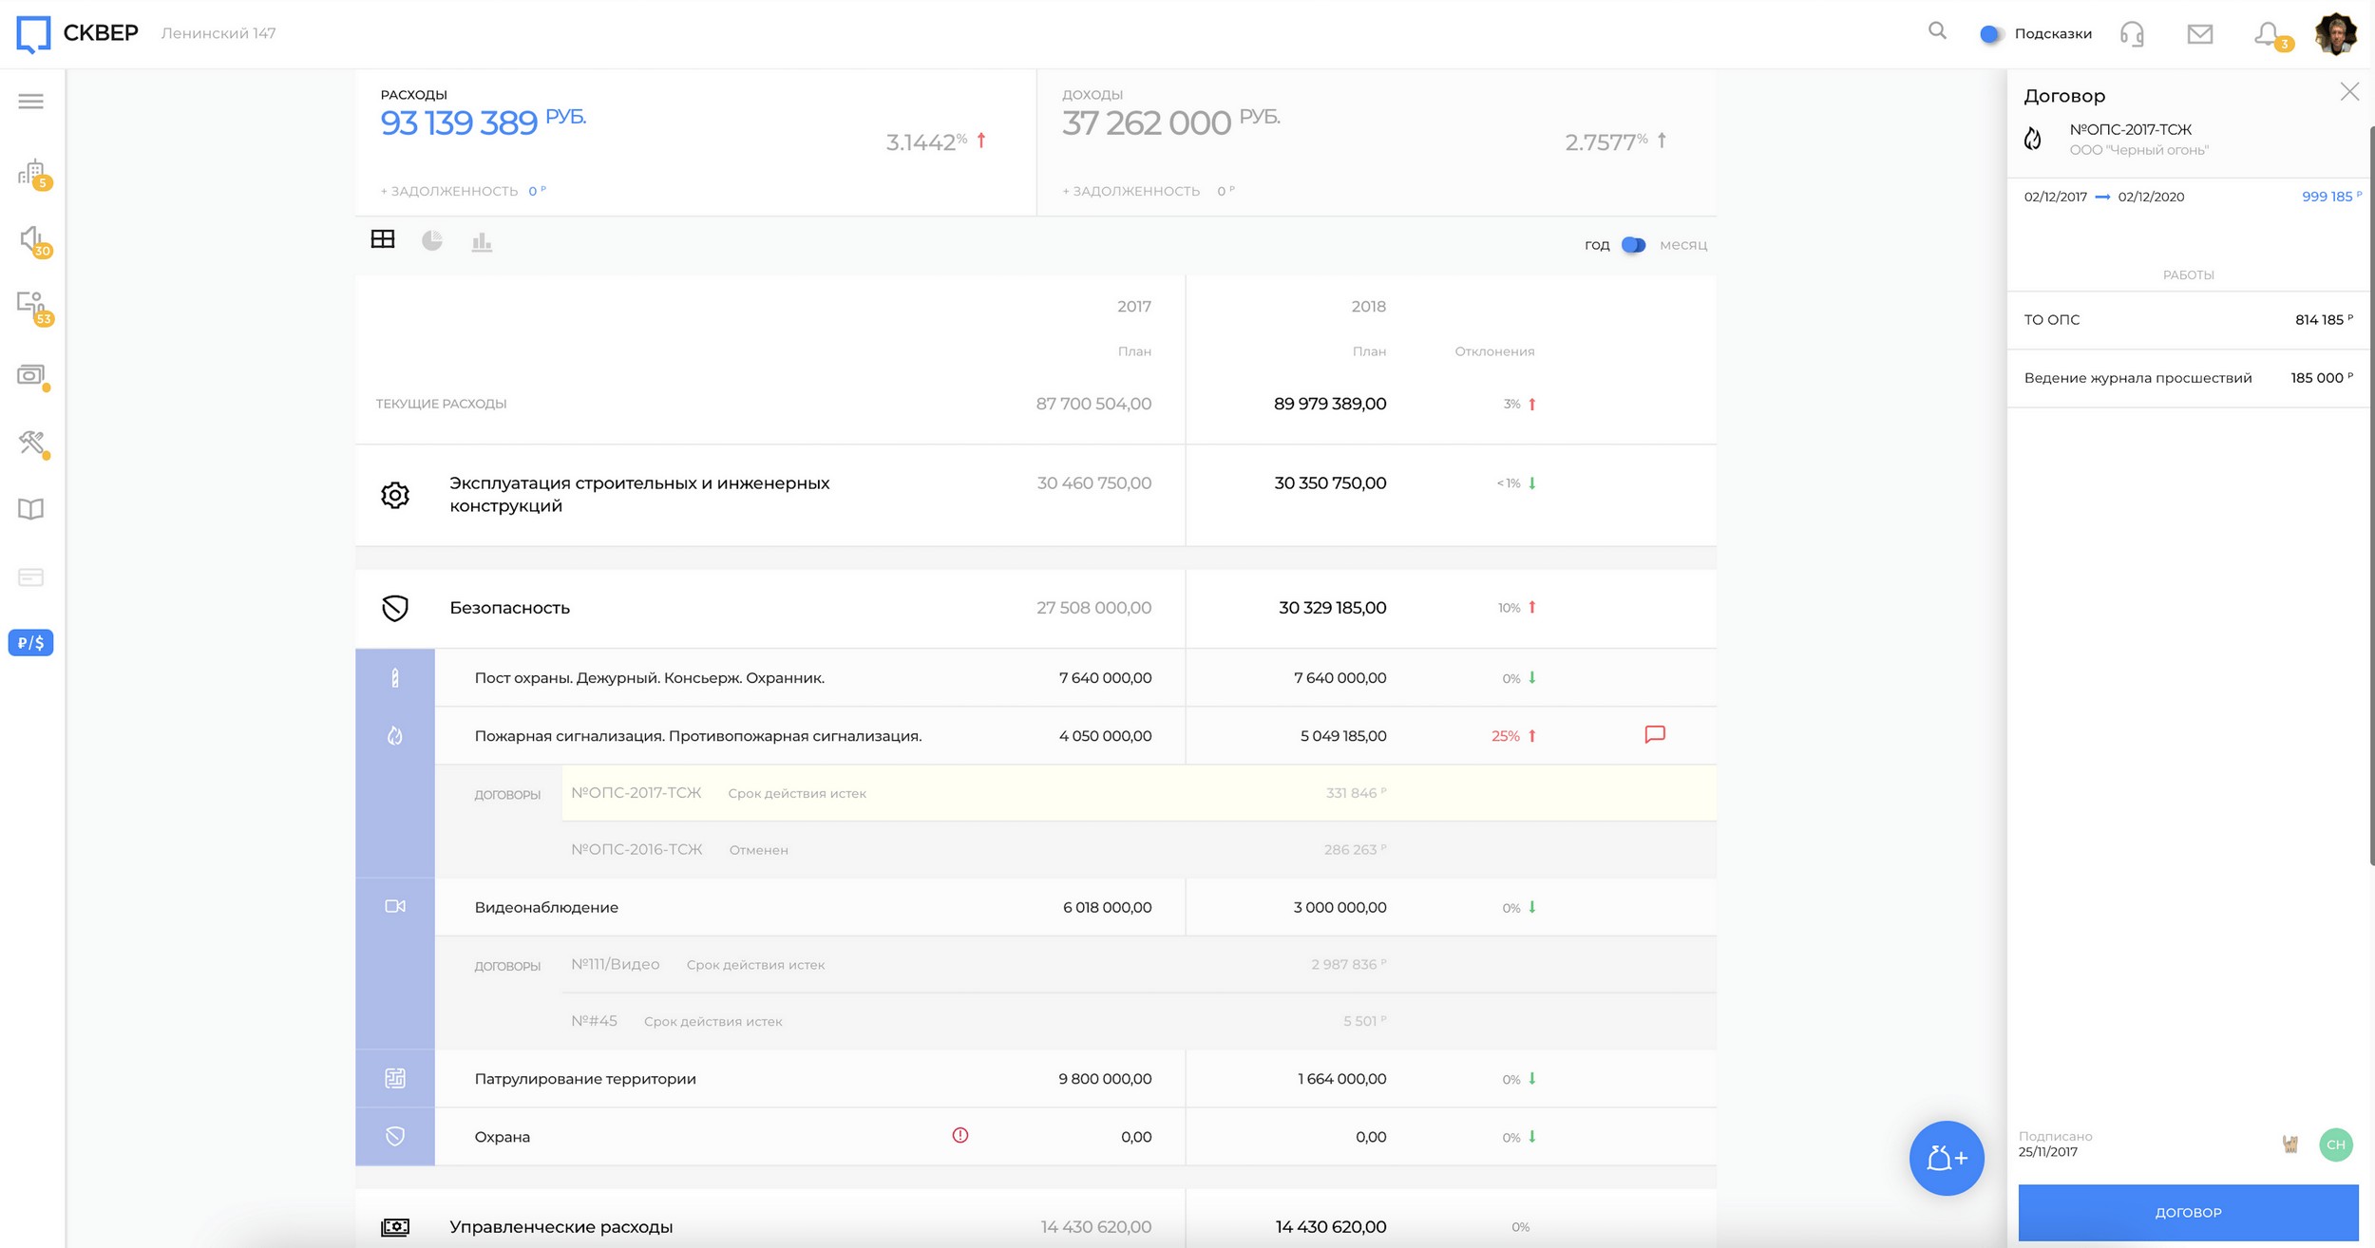Open contract №ОПС-2016-ТСЖ row
Viewport: 2375px width, 1248px height.
pyautogui.click(x=636, y=849)
